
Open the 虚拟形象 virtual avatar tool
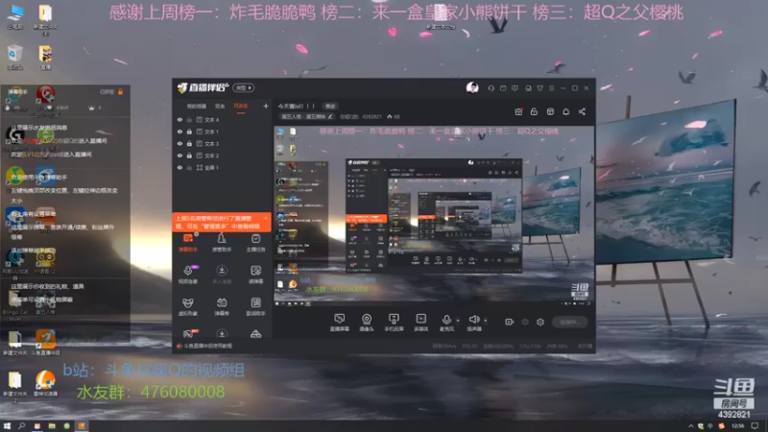coord(187,306)
